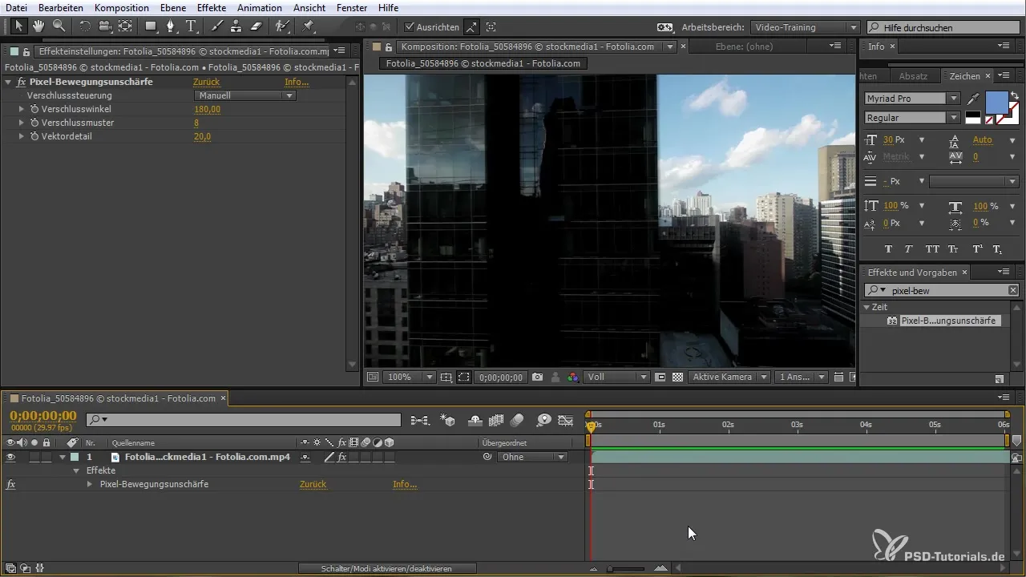Select the Unified Camera tool

click(106, 26)
